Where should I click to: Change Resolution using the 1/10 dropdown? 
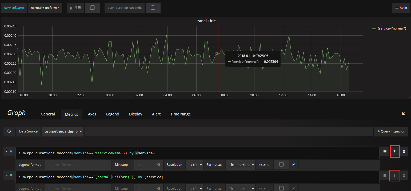coord(194,165)
